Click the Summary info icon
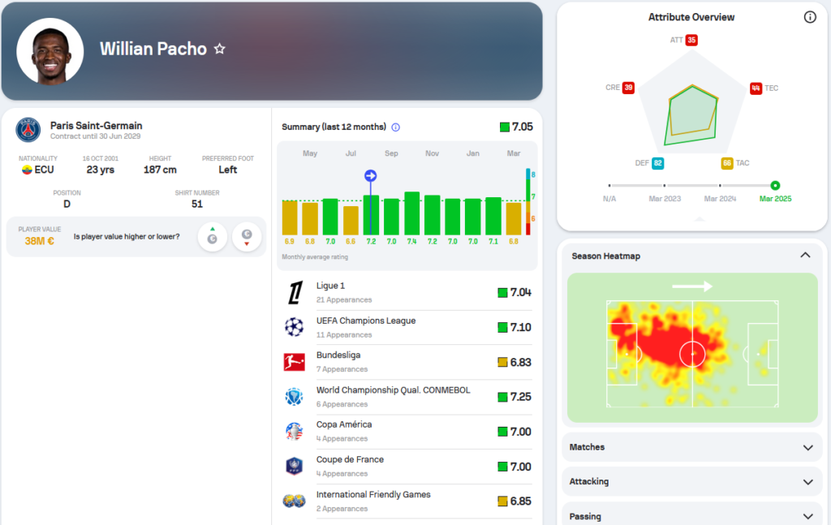The width and height of the screenshot is (831, 525). point(396,127)
